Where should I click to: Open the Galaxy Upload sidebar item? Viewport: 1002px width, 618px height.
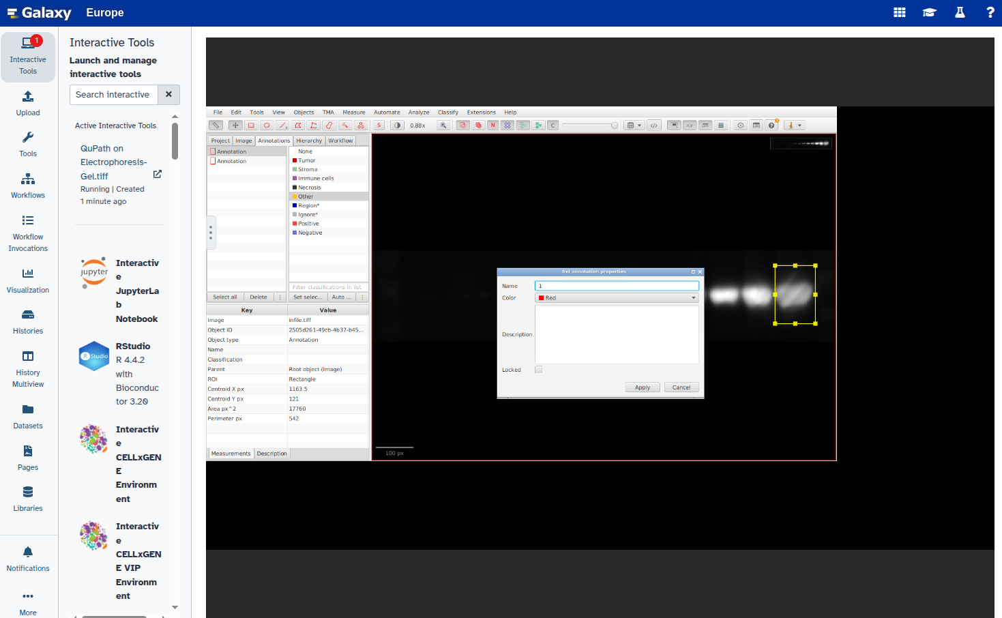coord(28,104)
